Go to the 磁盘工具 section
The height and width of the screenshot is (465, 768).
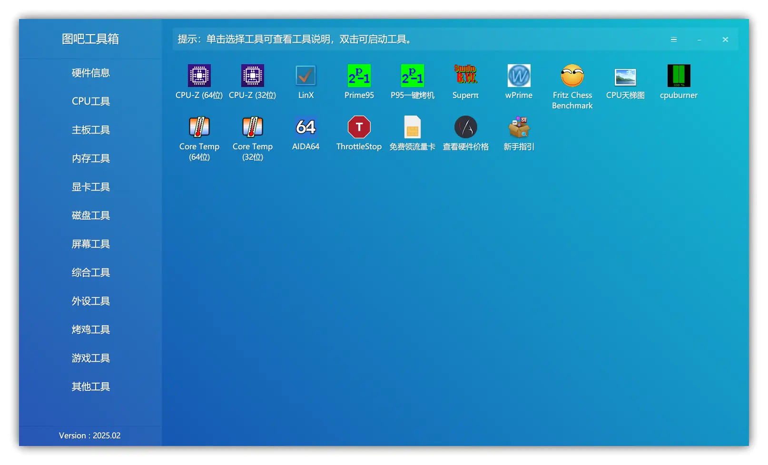point(90,215)
